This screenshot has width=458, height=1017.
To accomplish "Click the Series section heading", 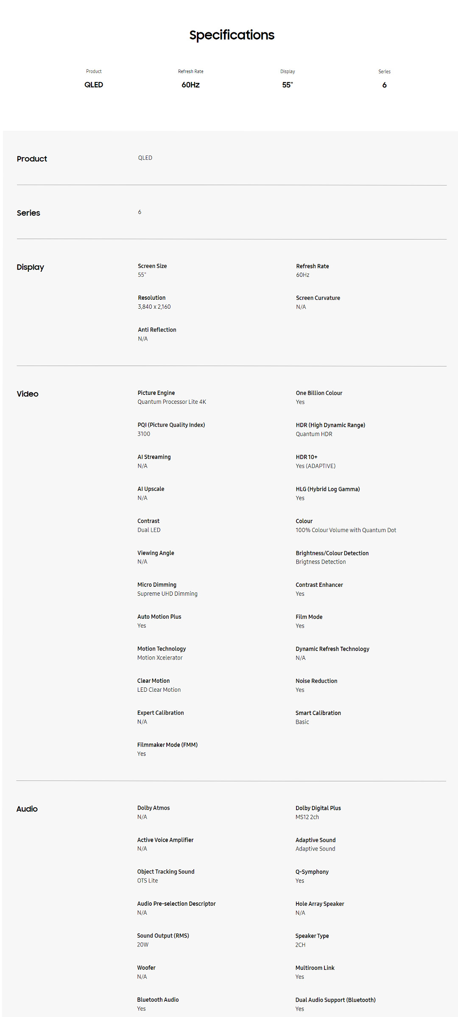I will [x=28, y=213].
